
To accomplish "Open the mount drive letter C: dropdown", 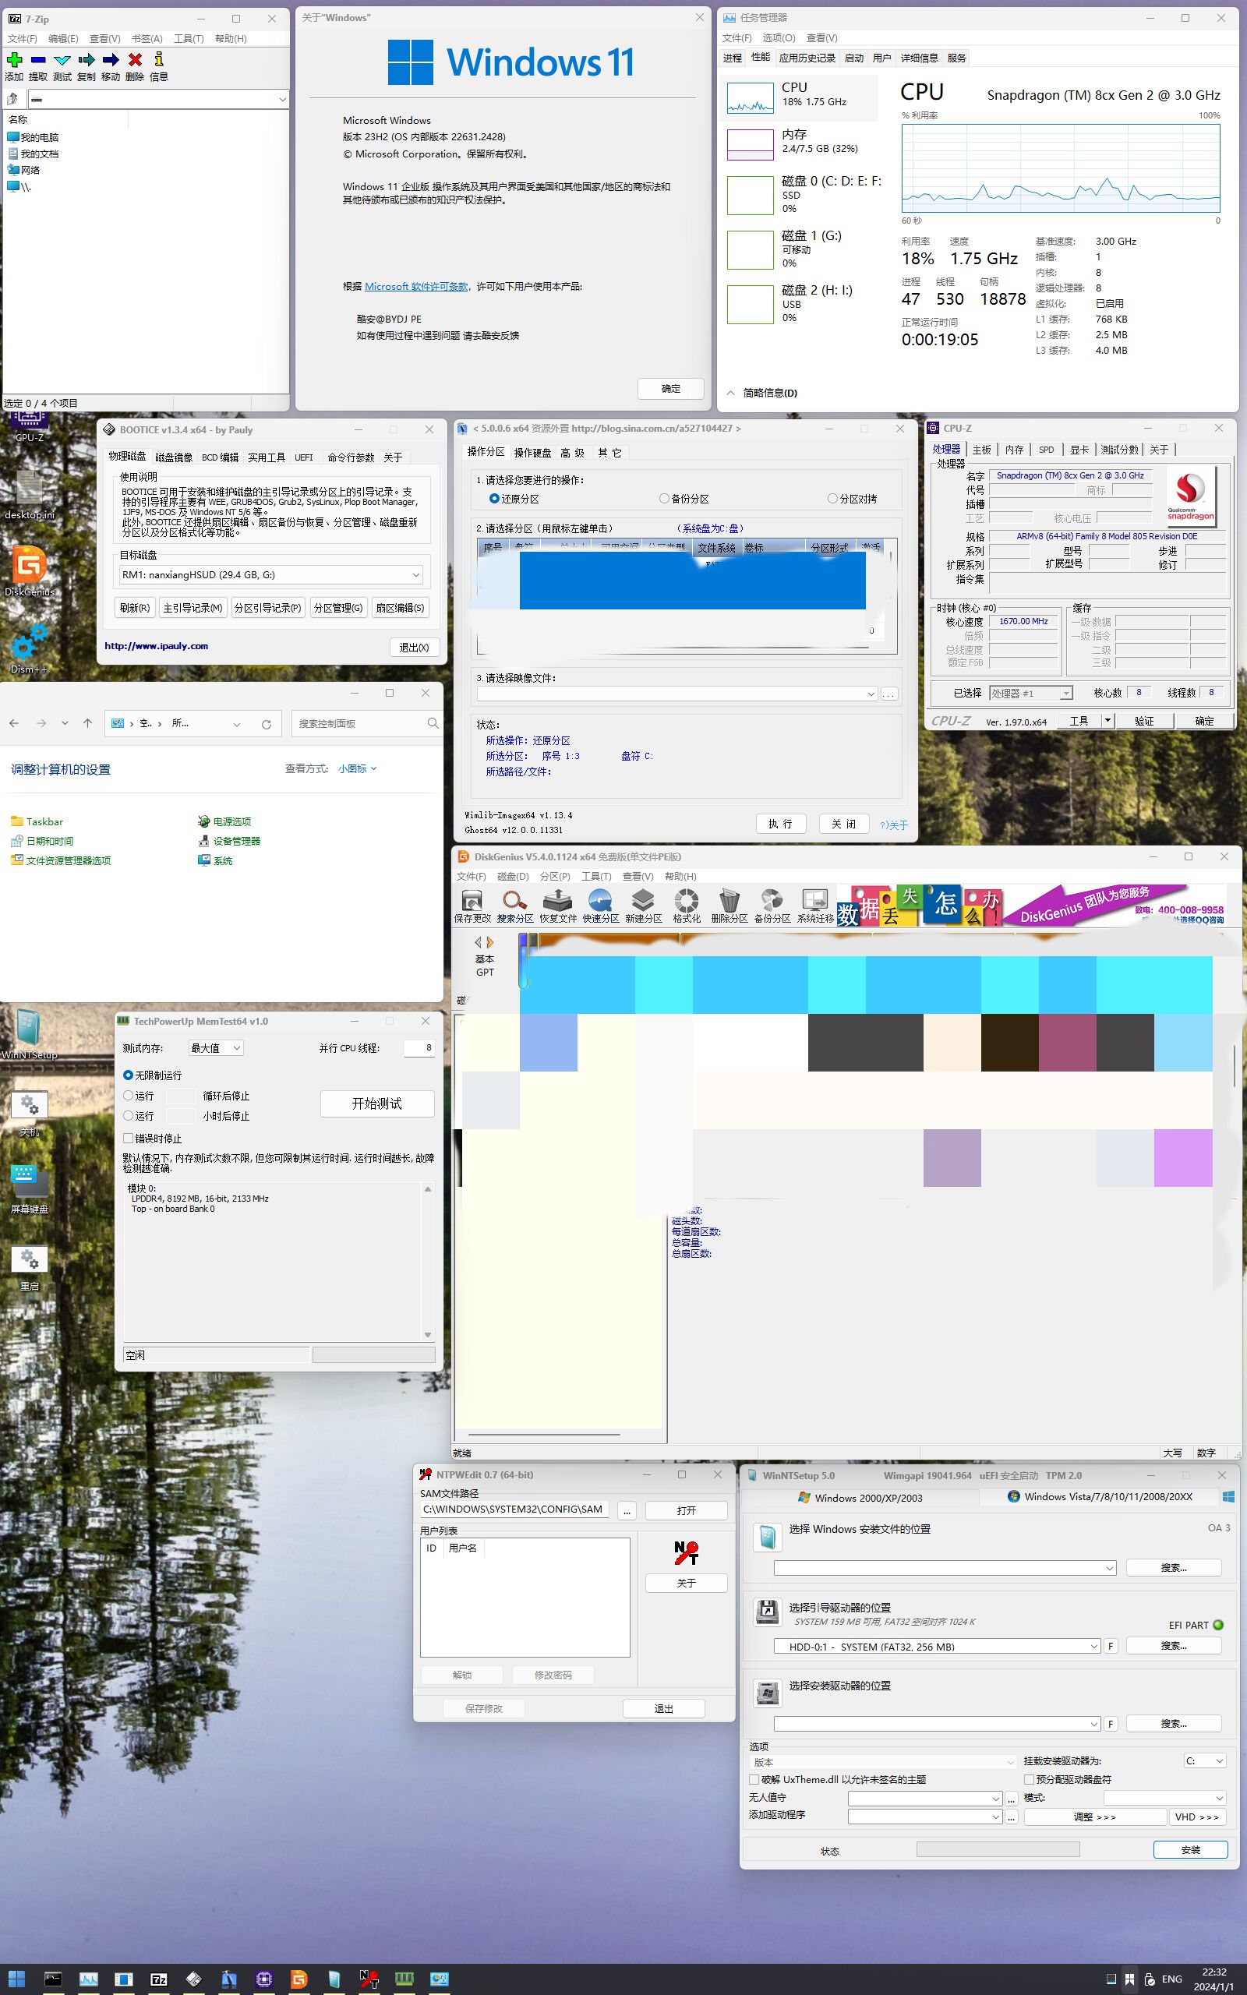I will pos(1205,1761).
